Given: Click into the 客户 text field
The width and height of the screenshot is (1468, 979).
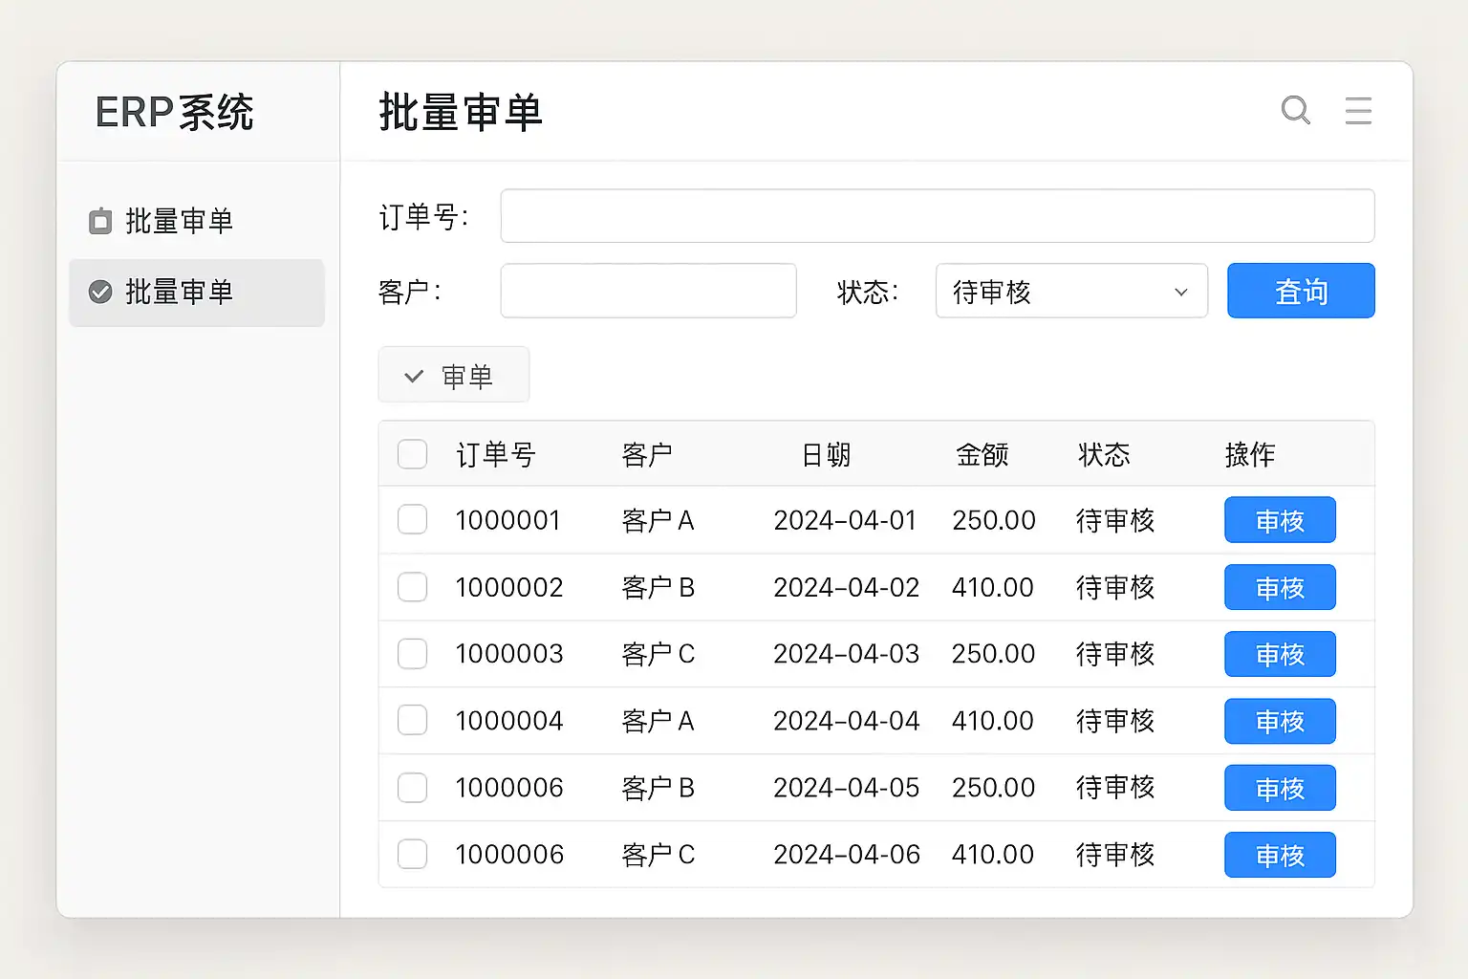Looking at the screenshot, I should [648, 291].
